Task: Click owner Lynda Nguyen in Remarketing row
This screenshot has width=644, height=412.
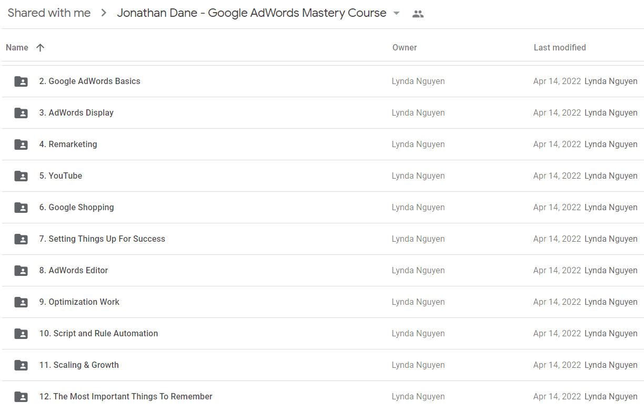Action: (x=418, y=144)
